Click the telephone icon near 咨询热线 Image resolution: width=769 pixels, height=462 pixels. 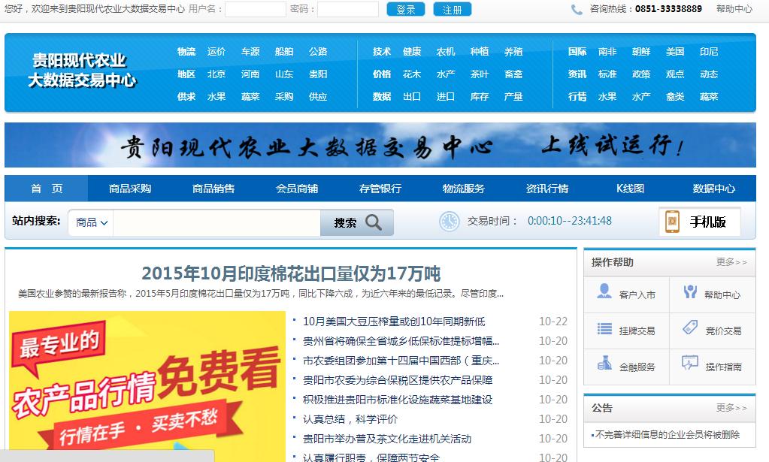pyautogui.click(x=576, y=10)
